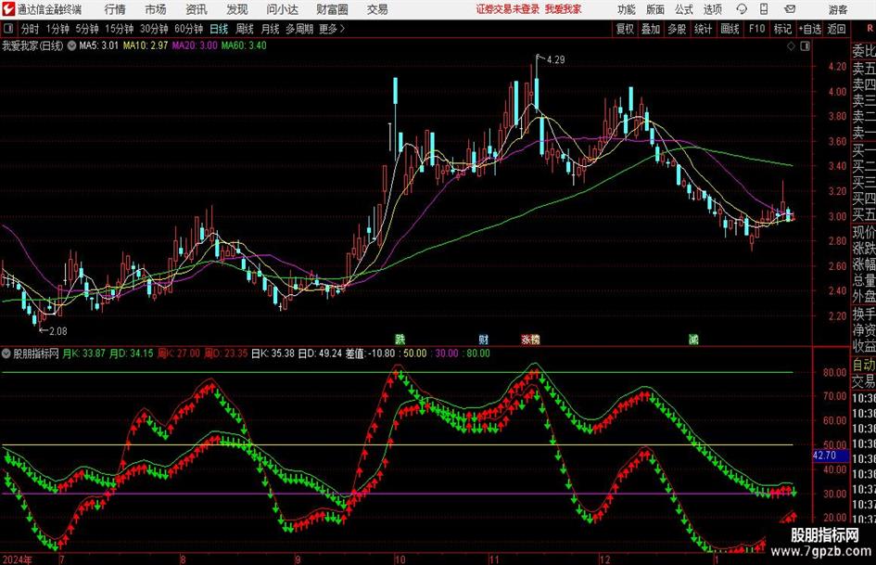Viewport: 876px width, 565px height.
Task: Click the 证券交易未登录 login link
Action: click(x=508, y=9)
